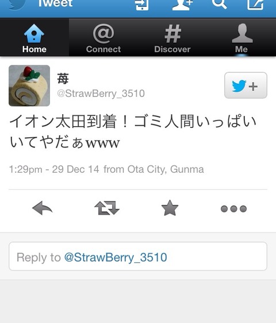Follow @StrawBerry_3510 with the bird plus button
The height and width of the screenshot is (323, 276).
(x=246, y=85)
